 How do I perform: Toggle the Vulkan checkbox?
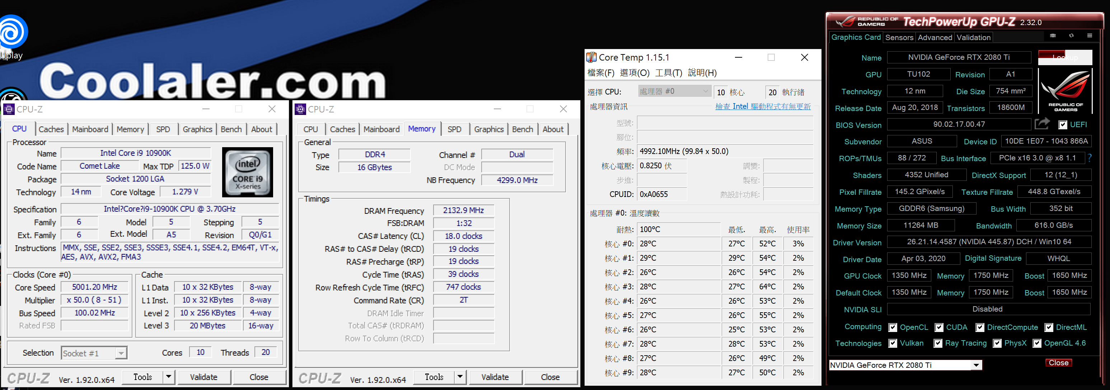click(x=893, y=343)
